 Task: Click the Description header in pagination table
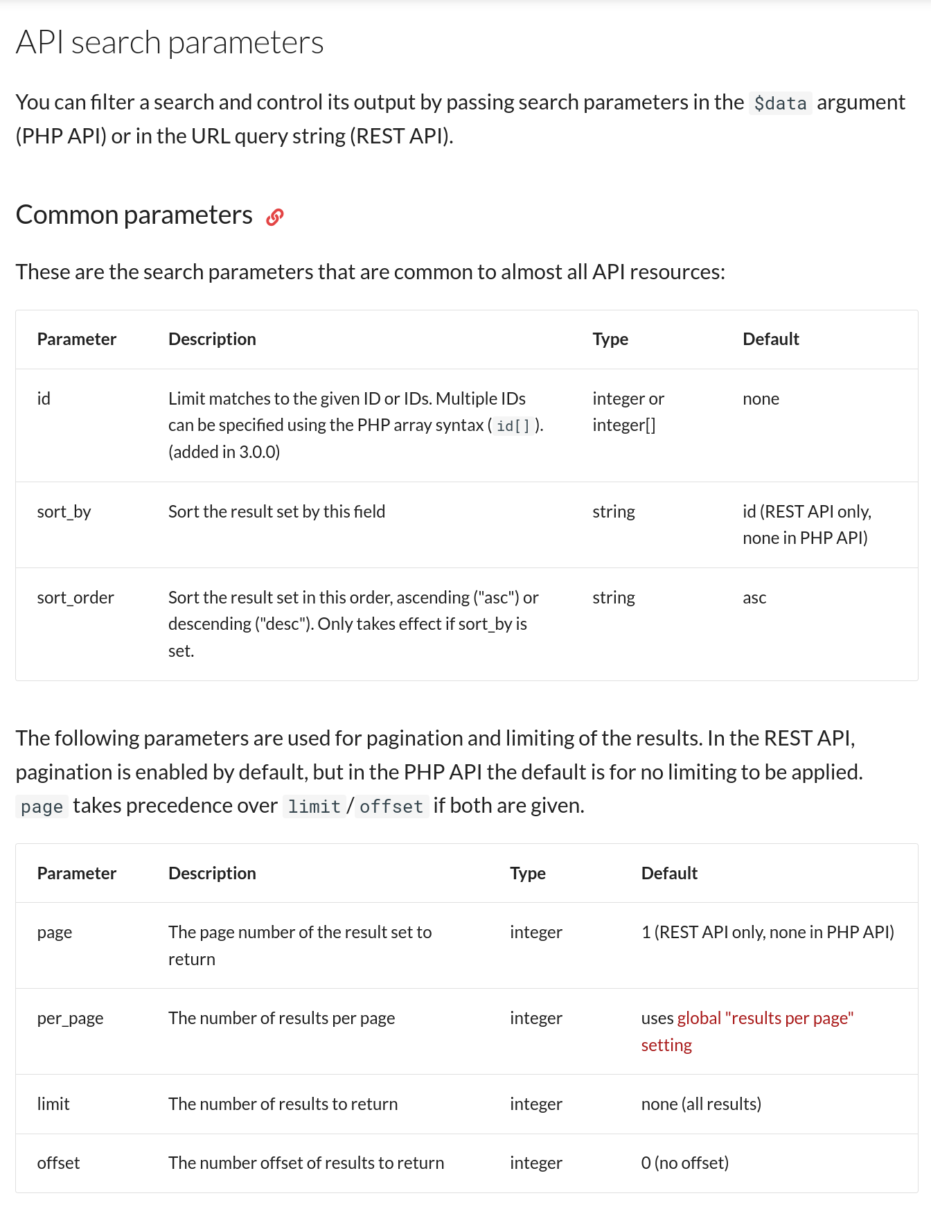(x=212, y=873)
